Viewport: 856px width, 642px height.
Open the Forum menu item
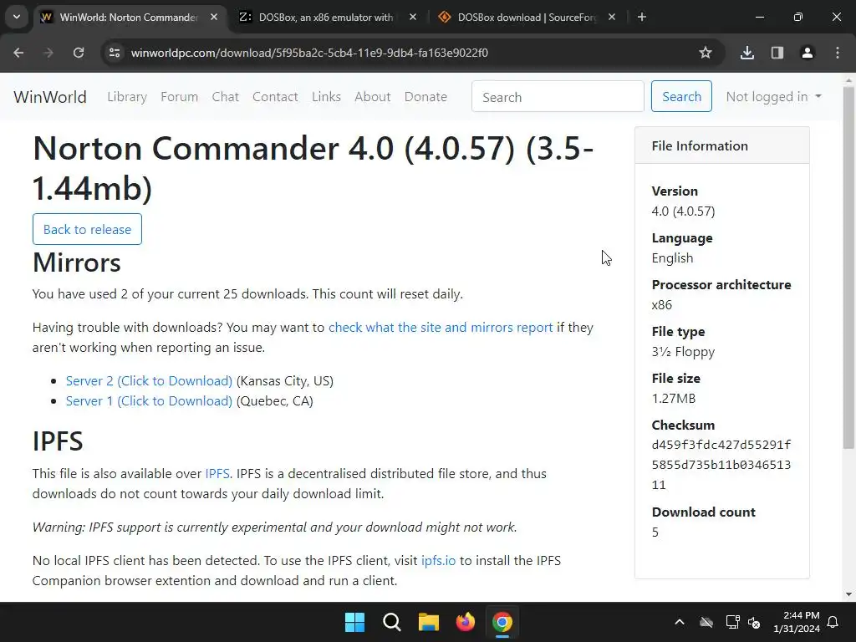click(x=179, y=97)
